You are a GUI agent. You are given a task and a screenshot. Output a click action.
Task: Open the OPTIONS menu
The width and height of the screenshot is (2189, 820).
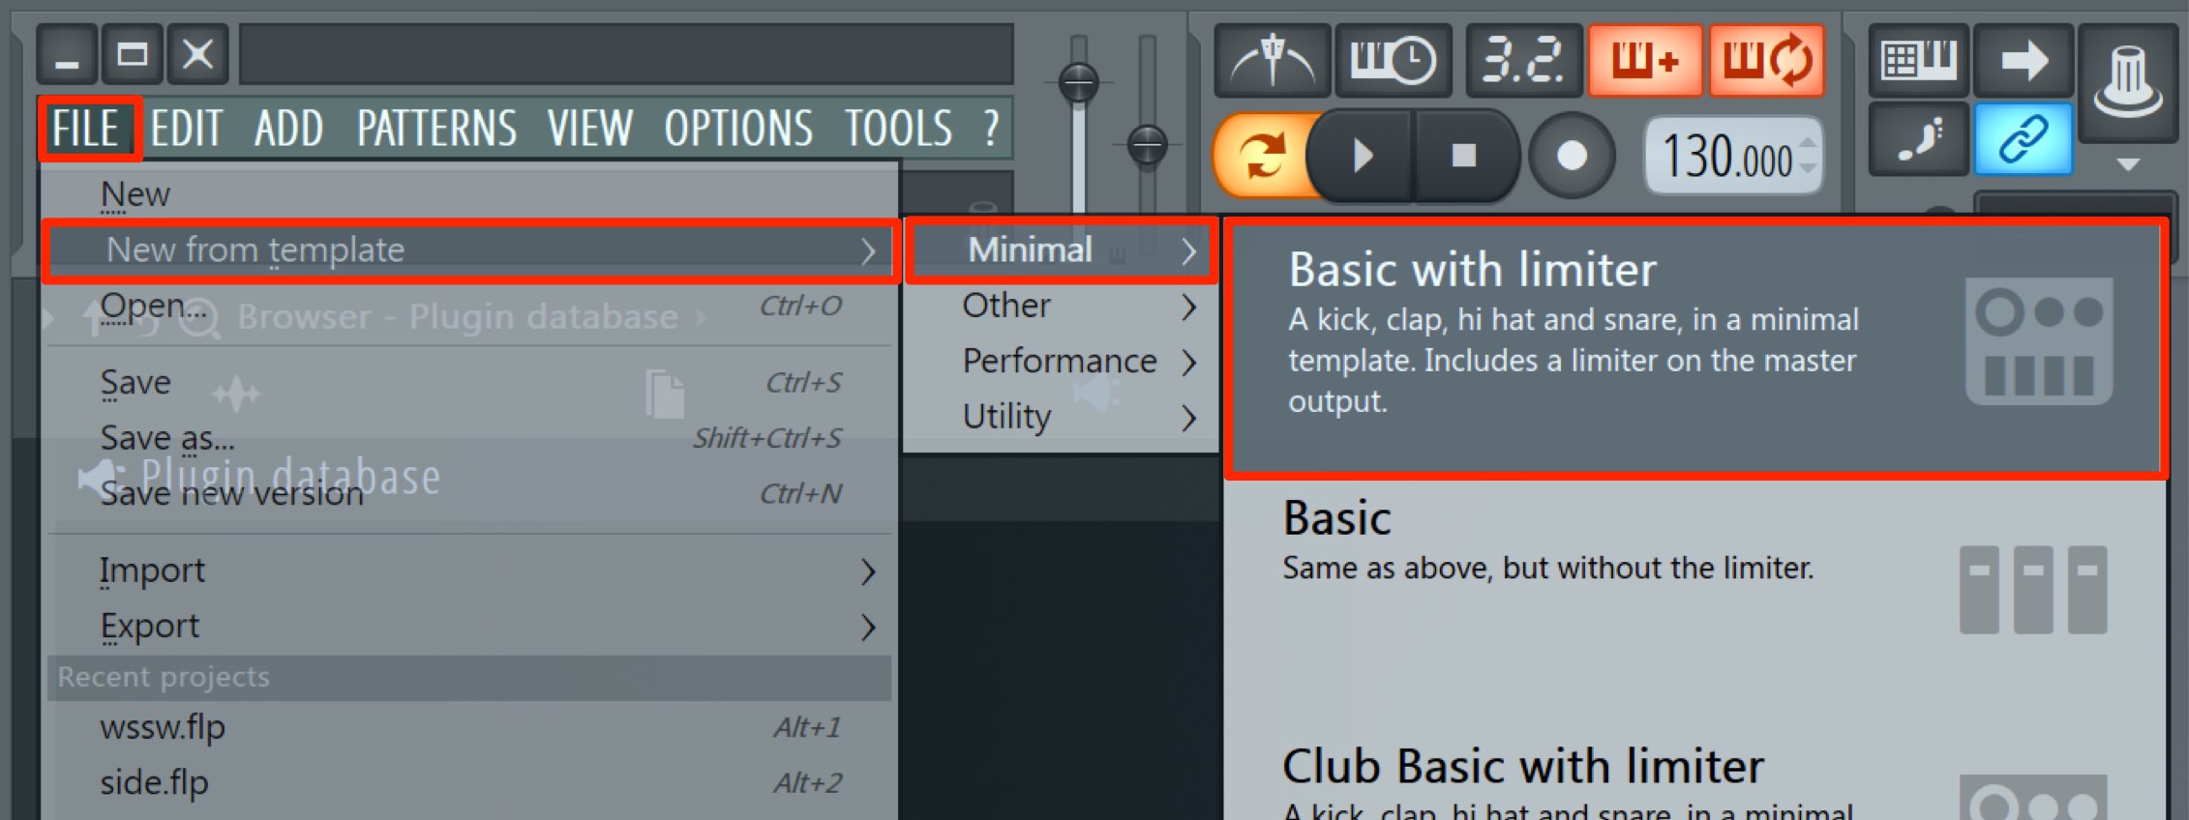point(738,129)
